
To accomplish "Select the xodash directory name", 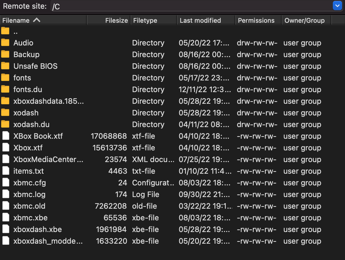I will pyautogui.click(x=26, y=113).
